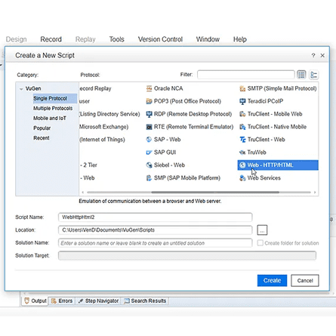
Task: Open the Output pane tab
Action: point(35,301)
